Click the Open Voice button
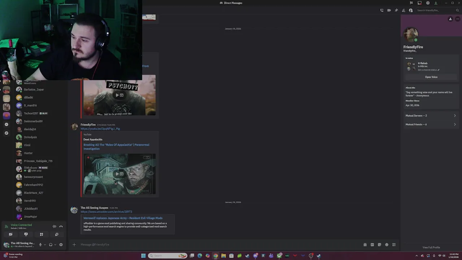Image resolution: width=462 pixels, height=260 pixels. 431,77
